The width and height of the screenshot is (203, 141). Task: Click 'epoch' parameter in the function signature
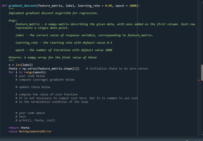120,6
